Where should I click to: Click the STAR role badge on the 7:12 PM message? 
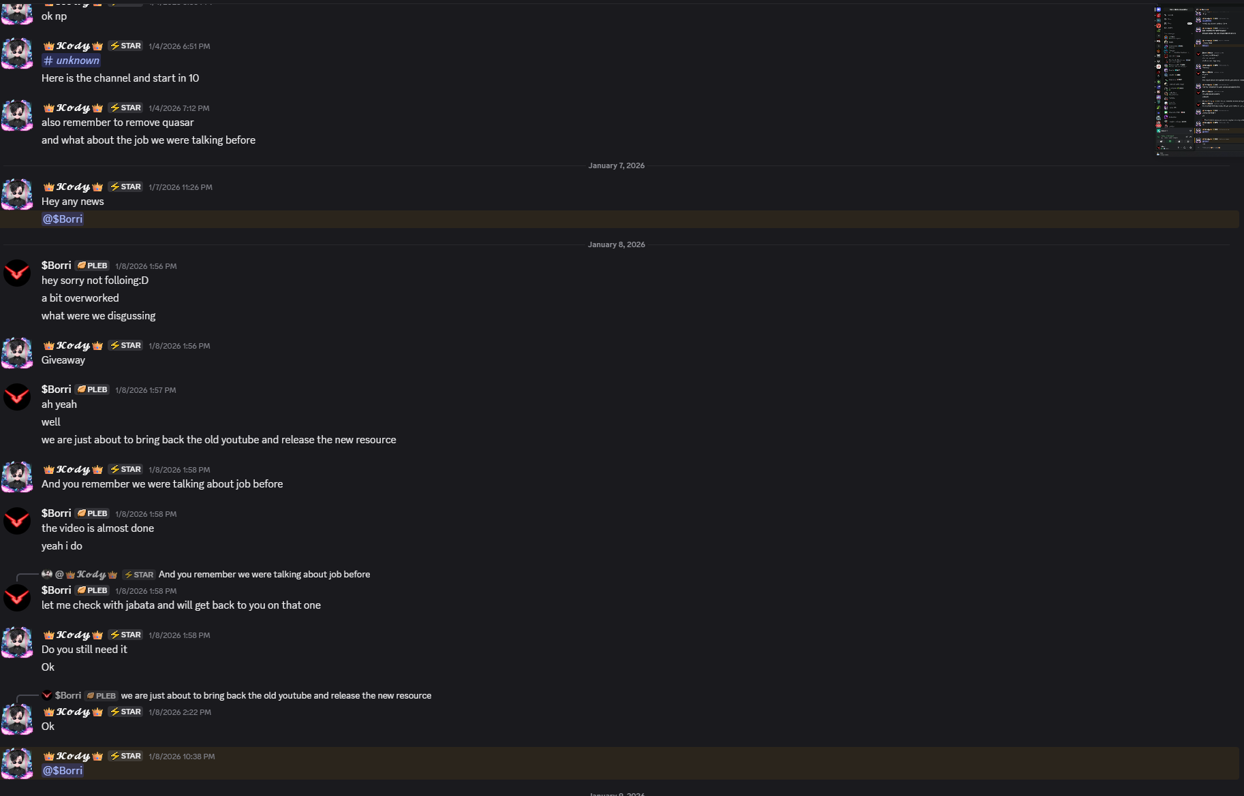coord(125,108)
